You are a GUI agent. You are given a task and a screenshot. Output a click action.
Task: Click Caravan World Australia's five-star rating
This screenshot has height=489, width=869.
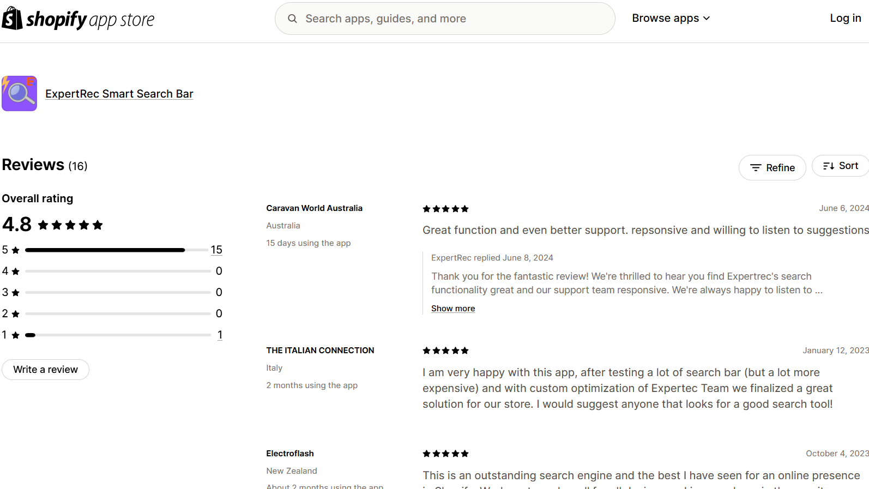(445, 209)
